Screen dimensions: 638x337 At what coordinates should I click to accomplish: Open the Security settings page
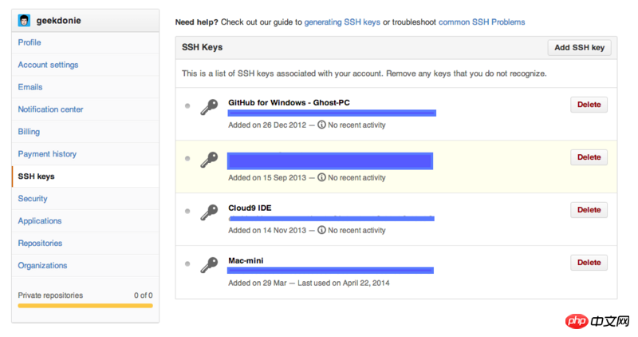[33, 199]
